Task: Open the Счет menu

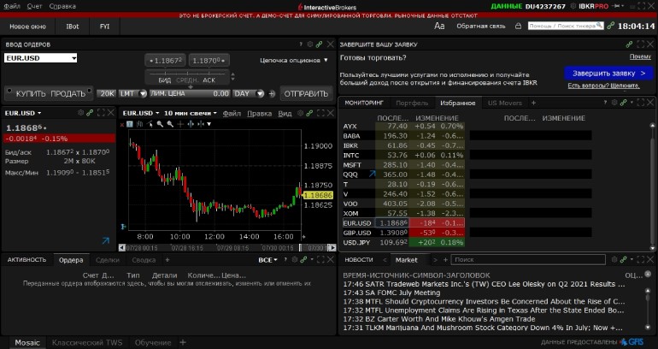Action: point(34,6)
